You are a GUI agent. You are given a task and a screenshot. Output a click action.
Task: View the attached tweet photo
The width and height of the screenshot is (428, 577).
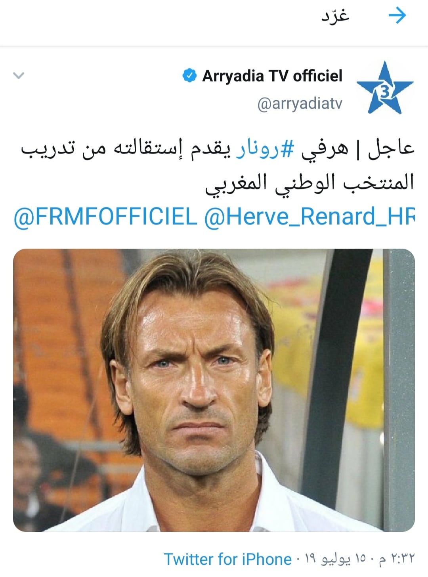pos(214,390)
